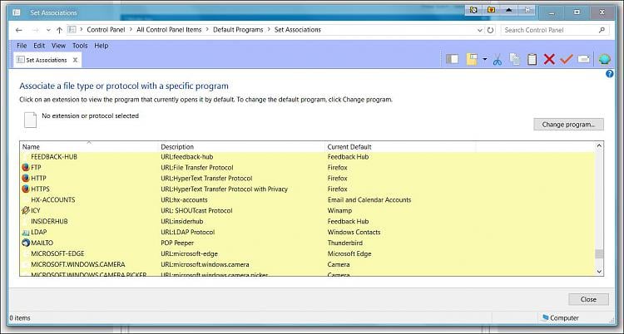Click the POP Peeper description cell

click(177, 243)
